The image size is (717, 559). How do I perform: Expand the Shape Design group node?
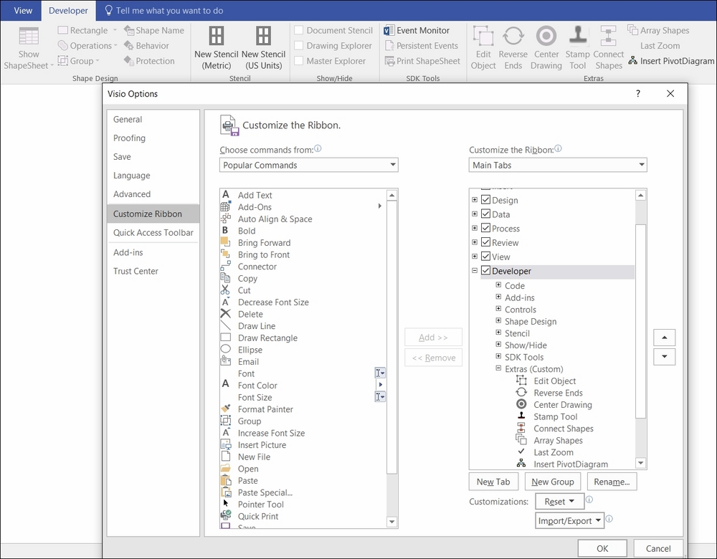(x=498, y=320)
